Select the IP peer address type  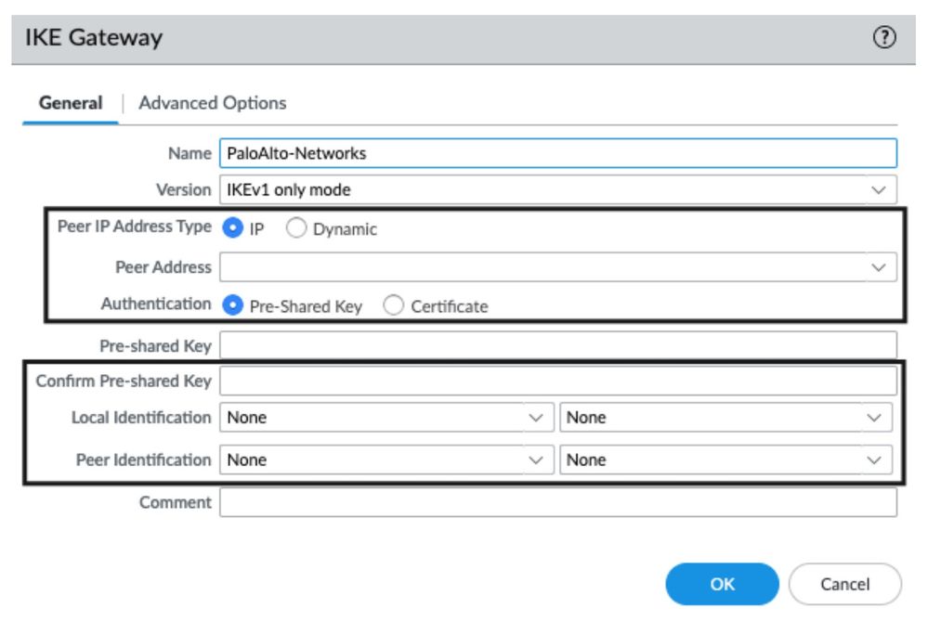(230, 228)
